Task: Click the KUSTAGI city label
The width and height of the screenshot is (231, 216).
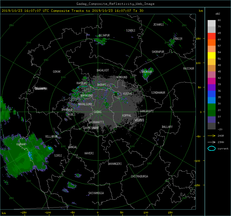Action: [x=129, y=94]
